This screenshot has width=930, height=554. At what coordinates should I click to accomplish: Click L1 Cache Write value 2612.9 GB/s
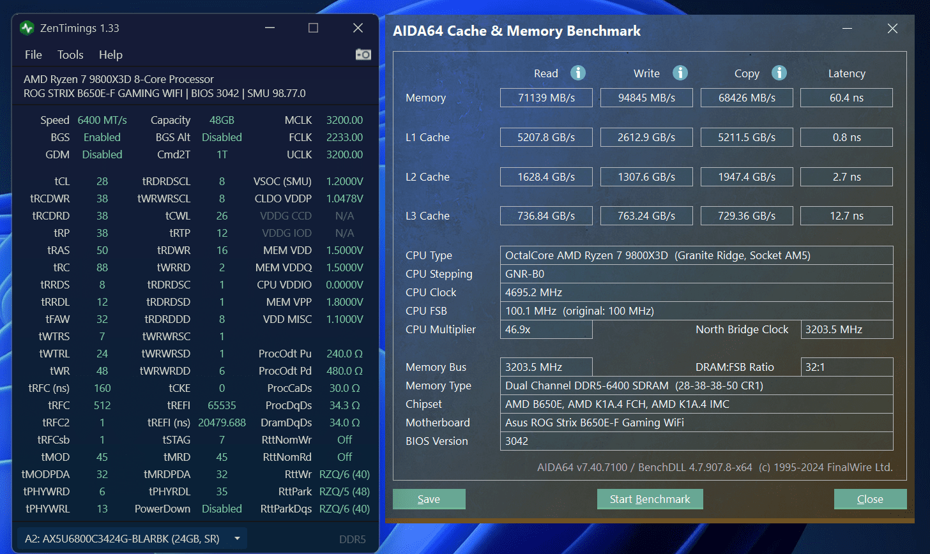coord(646,137)
